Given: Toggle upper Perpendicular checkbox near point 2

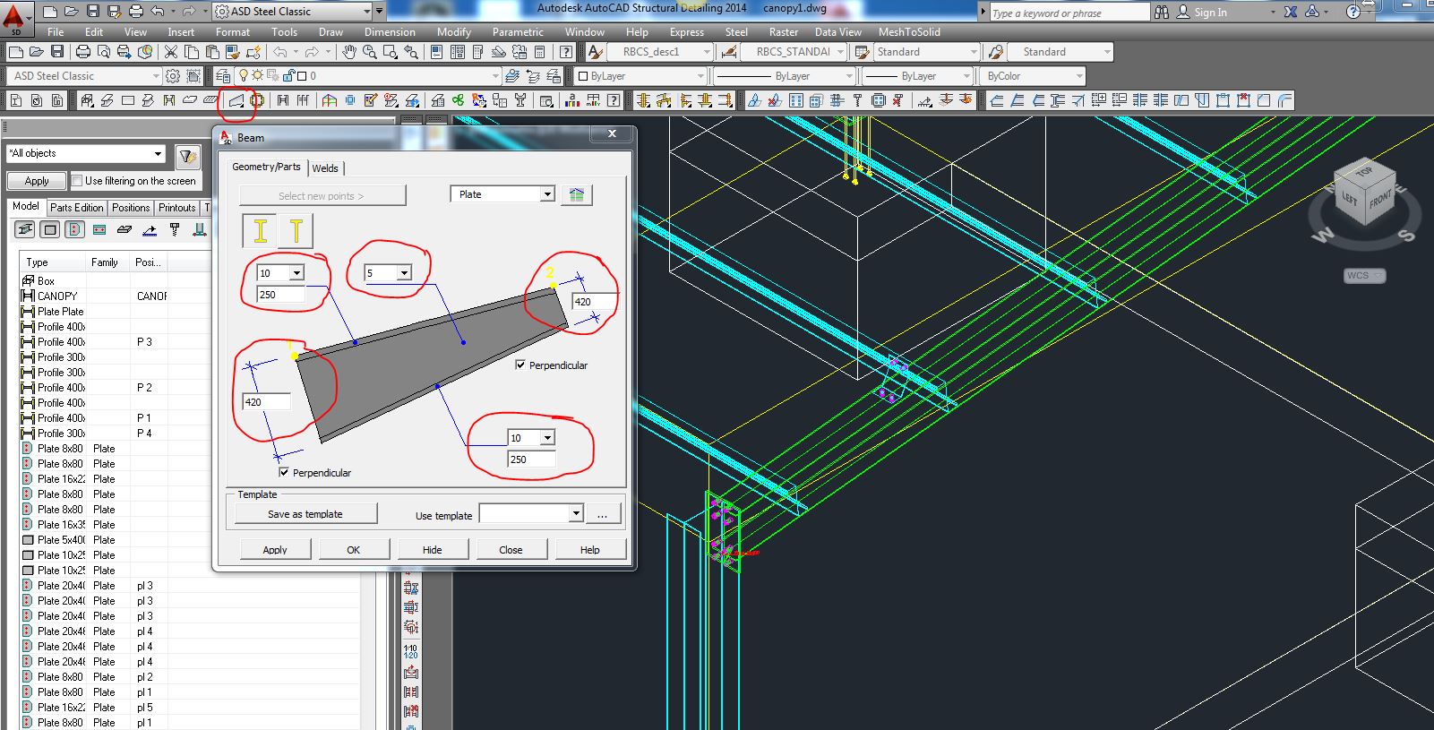Looking at the screenshot, I should click(520, 365).
